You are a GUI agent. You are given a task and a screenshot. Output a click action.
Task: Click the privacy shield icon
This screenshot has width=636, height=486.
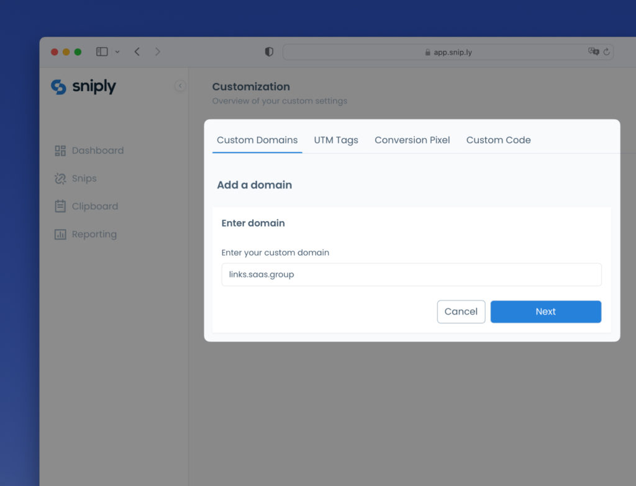[269, 52]
